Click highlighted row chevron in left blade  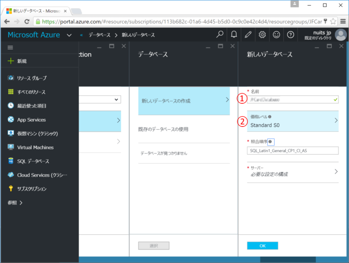[x=118, y=120]
